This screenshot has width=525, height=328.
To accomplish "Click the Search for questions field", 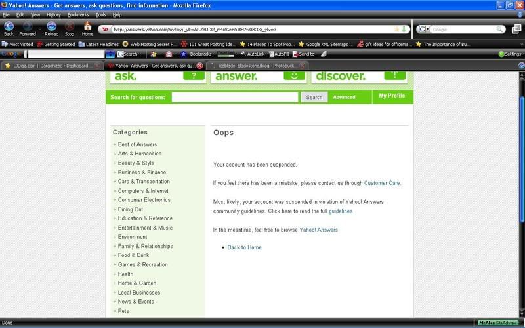I will pyautogui.click(x=235, y=97).
